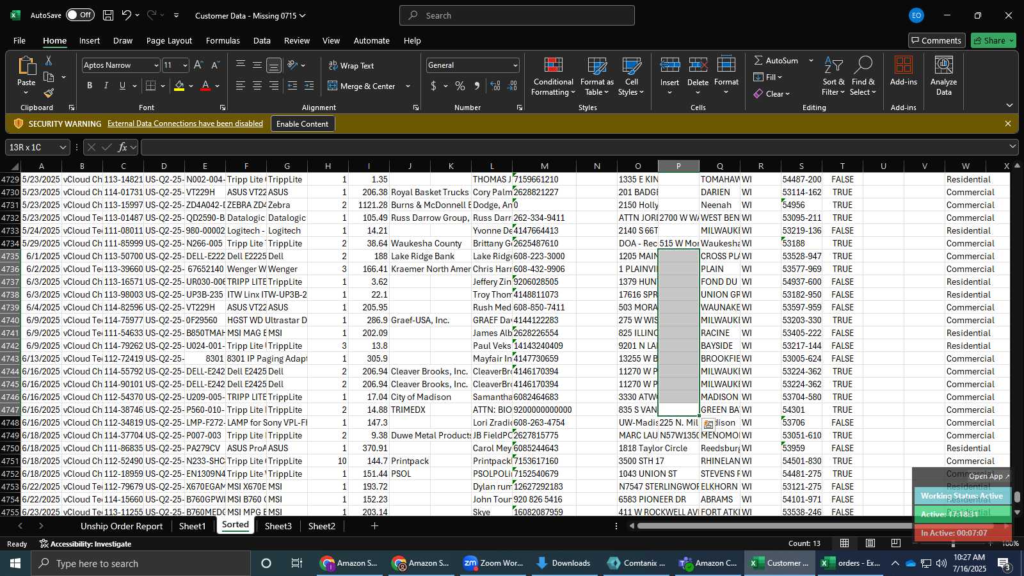The height and width of the screenshot is (576, 1024).
Task: Open the font name dropdown
Action: point(156,65)
